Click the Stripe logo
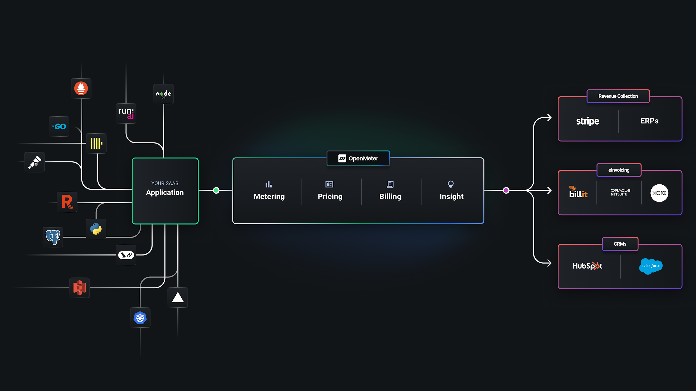 coord(588,121)
